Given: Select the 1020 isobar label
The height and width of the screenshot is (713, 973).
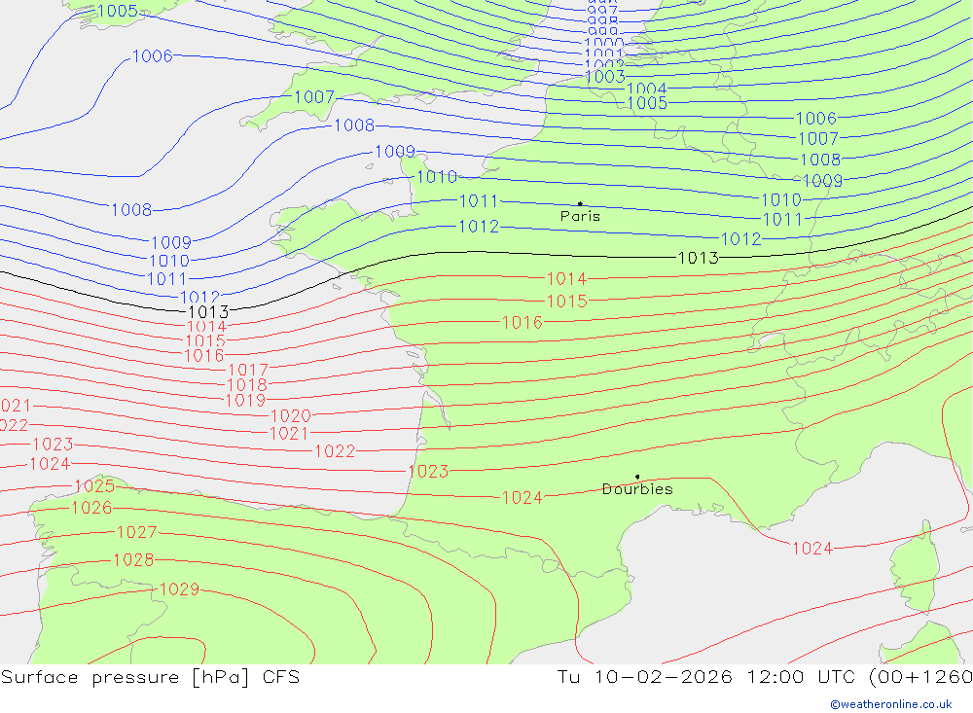Looking at the screenshot, I should pos(291,415).
